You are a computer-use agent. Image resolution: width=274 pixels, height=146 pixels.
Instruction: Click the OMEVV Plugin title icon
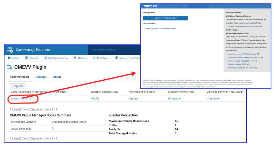click(9, 67)
